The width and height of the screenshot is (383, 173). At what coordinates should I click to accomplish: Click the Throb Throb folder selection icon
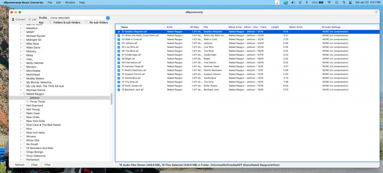27,102
